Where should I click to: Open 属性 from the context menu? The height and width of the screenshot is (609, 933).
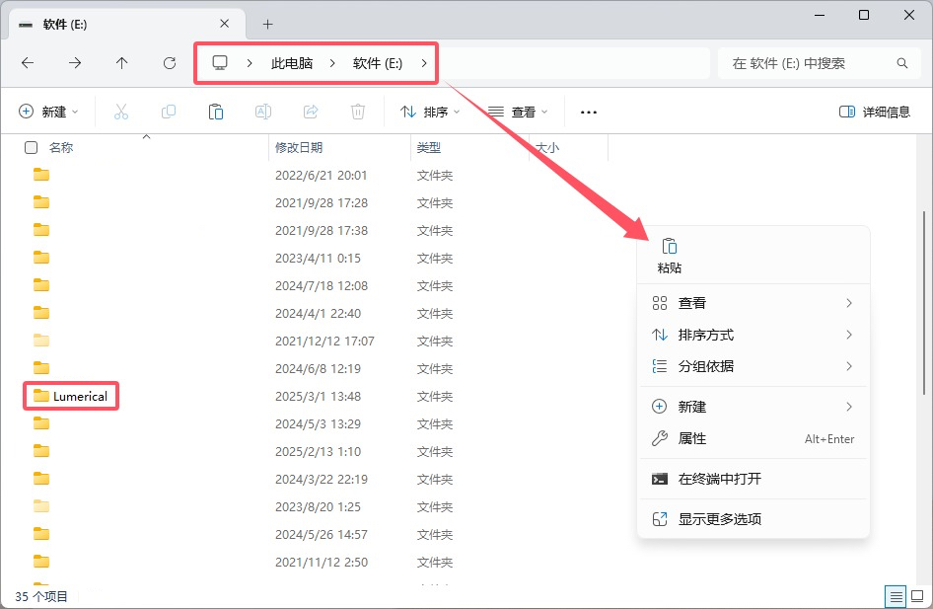(692, 438)
